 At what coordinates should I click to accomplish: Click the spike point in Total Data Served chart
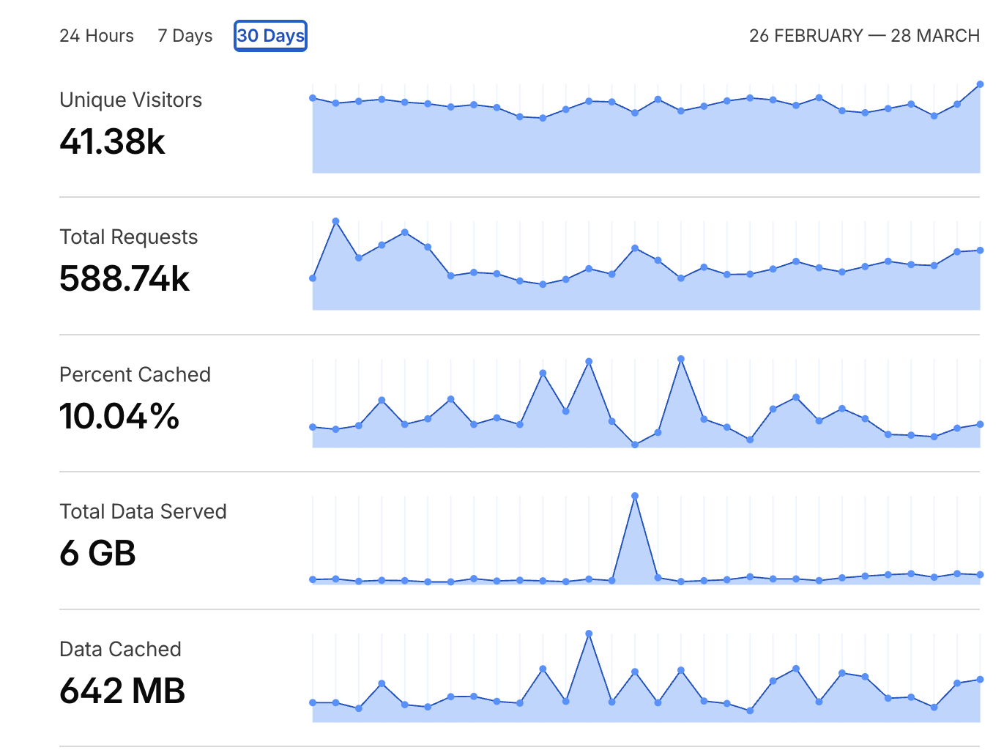click(635, 496)
